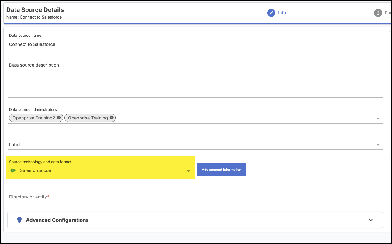Click the Salesforce cloud logo icon
The height and width of the screenshot is (244, 392).
(x=13, y=170)
